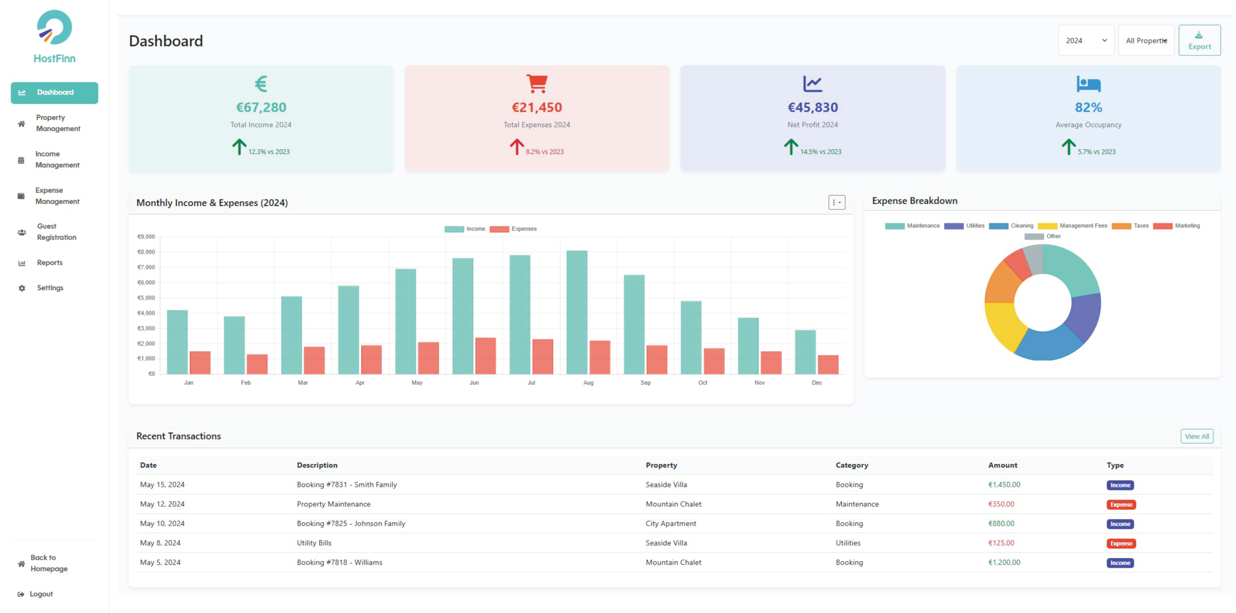Screen dimensions: 1236x613
Task: Click the Guest Registration people icon
Action: [x=21, y=233]
